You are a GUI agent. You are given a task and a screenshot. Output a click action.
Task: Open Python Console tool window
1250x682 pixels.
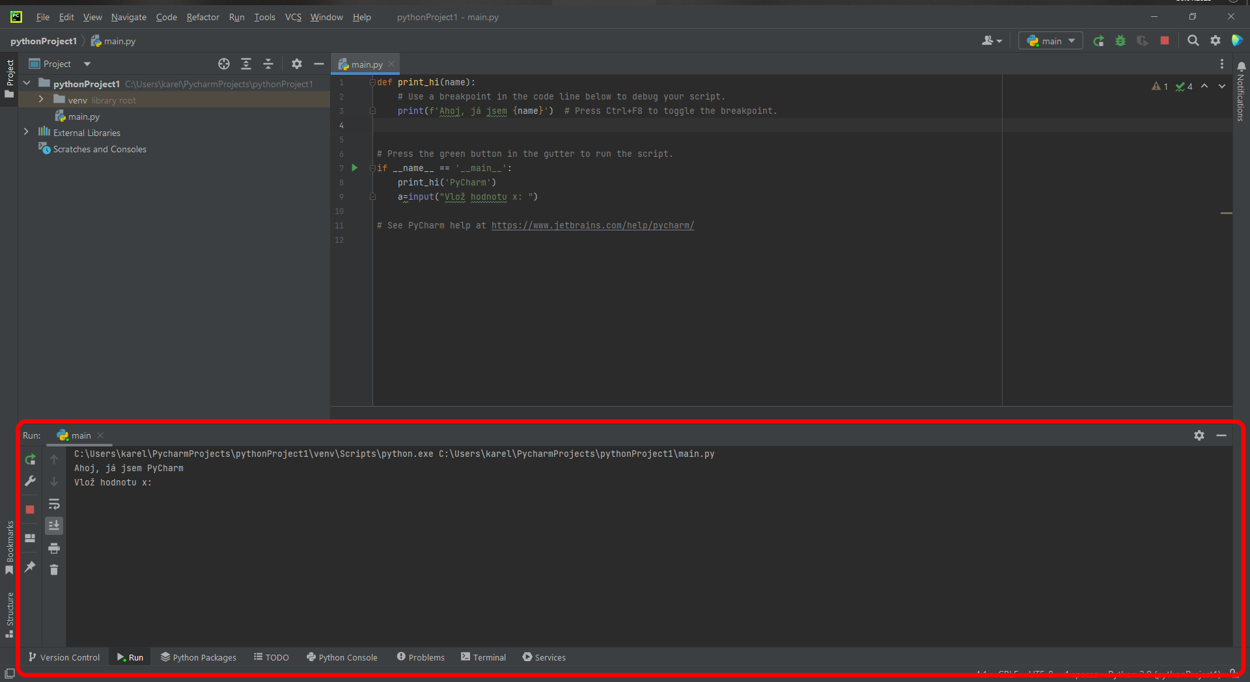pos(342,657)
